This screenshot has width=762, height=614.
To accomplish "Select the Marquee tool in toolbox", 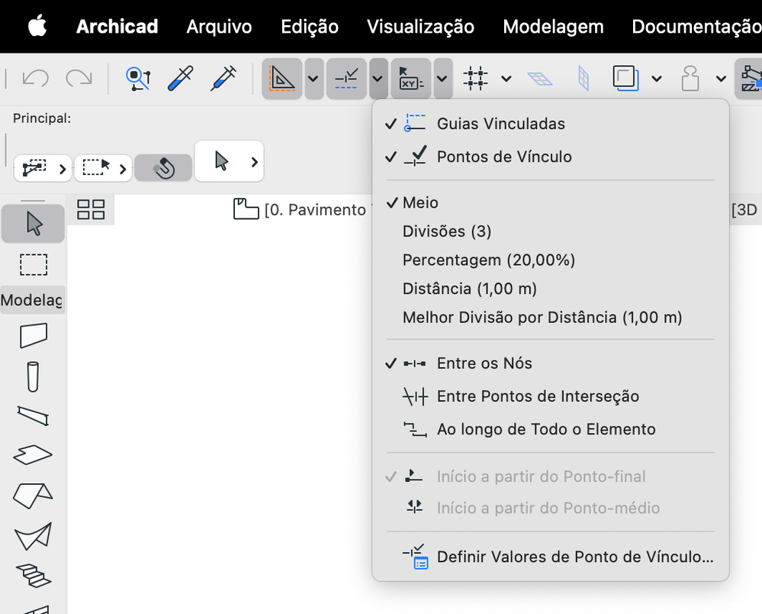I will tap(33, 265).
